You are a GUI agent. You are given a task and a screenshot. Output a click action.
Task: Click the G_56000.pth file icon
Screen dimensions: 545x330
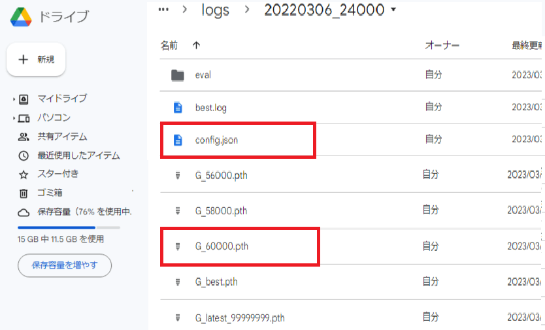[x=177, y=175]
